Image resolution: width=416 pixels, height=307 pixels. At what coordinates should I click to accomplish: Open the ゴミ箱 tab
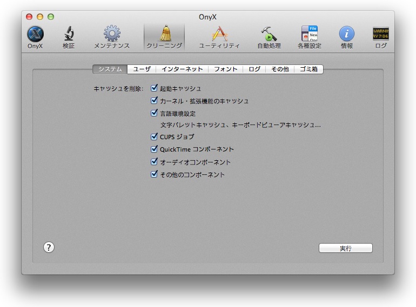pyautogui.click(x=308, y=69)
